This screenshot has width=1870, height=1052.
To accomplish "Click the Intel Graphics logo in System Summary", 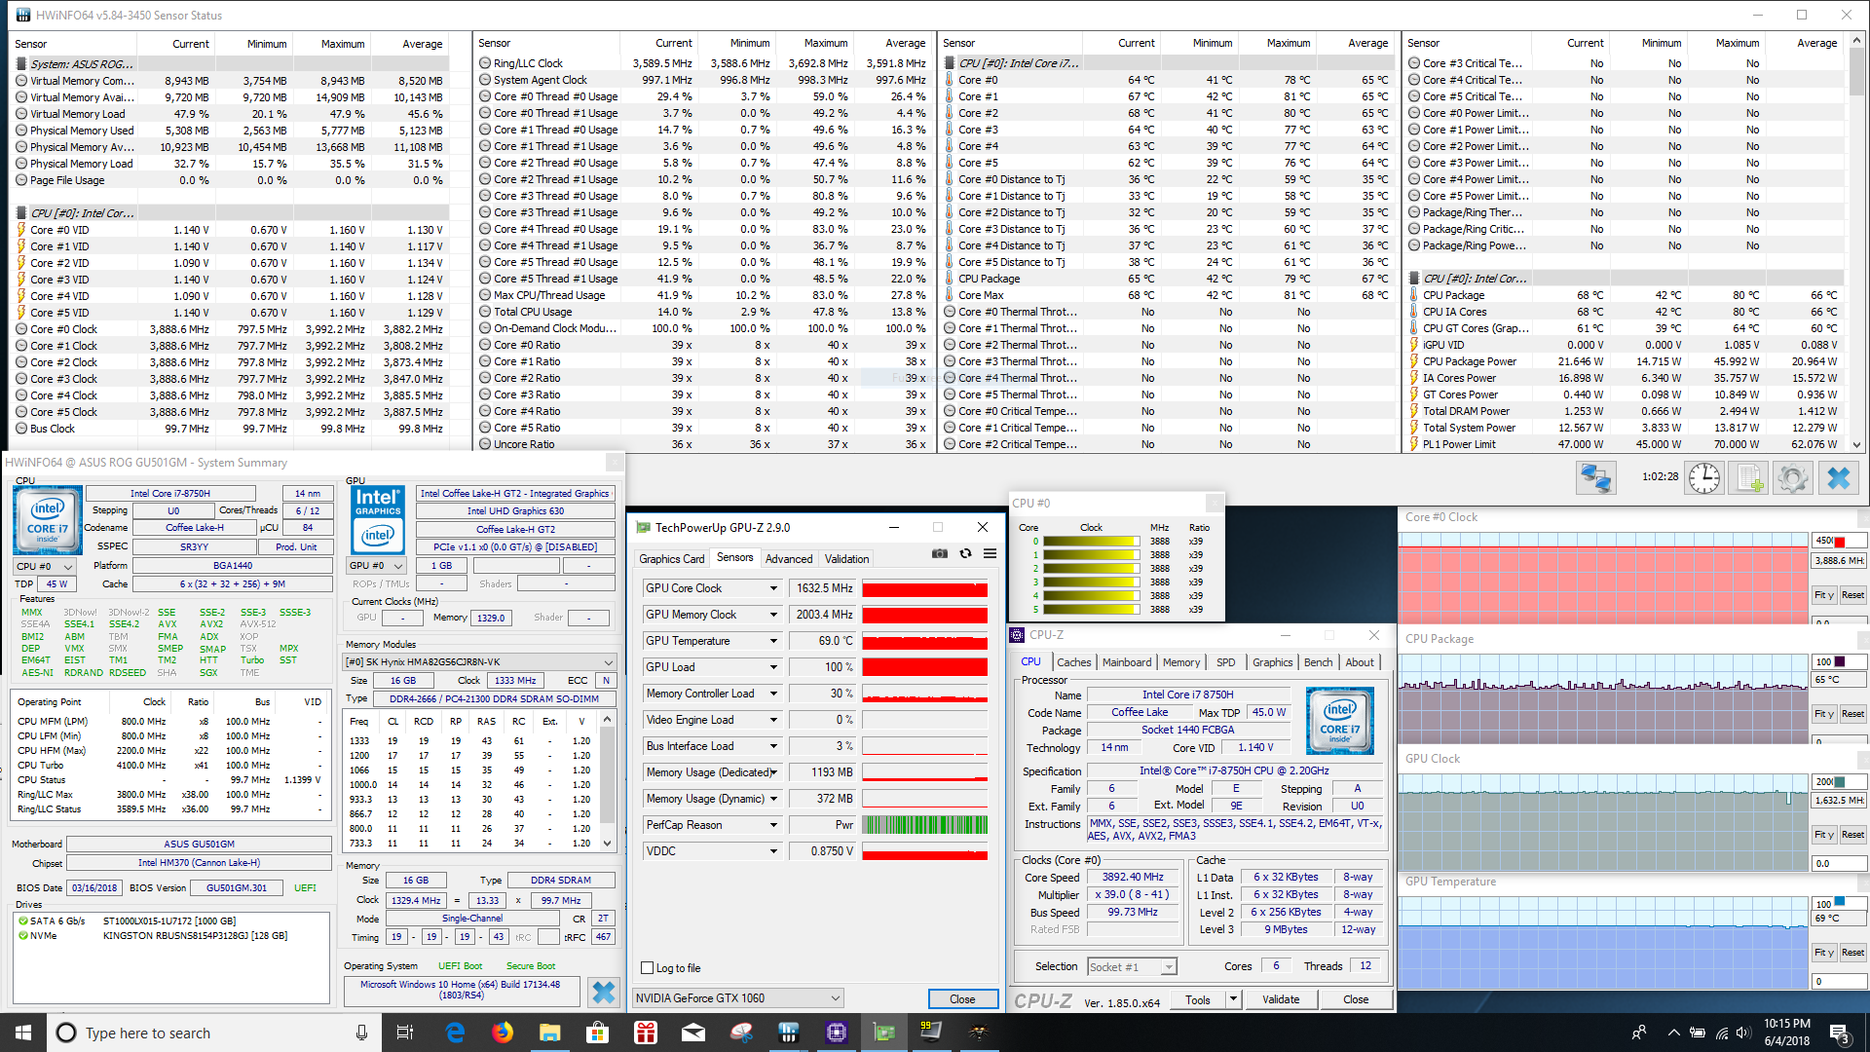I will tap(378, 520).
